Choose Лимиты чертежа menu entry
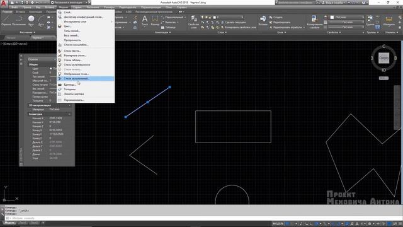 click(86, 94)
